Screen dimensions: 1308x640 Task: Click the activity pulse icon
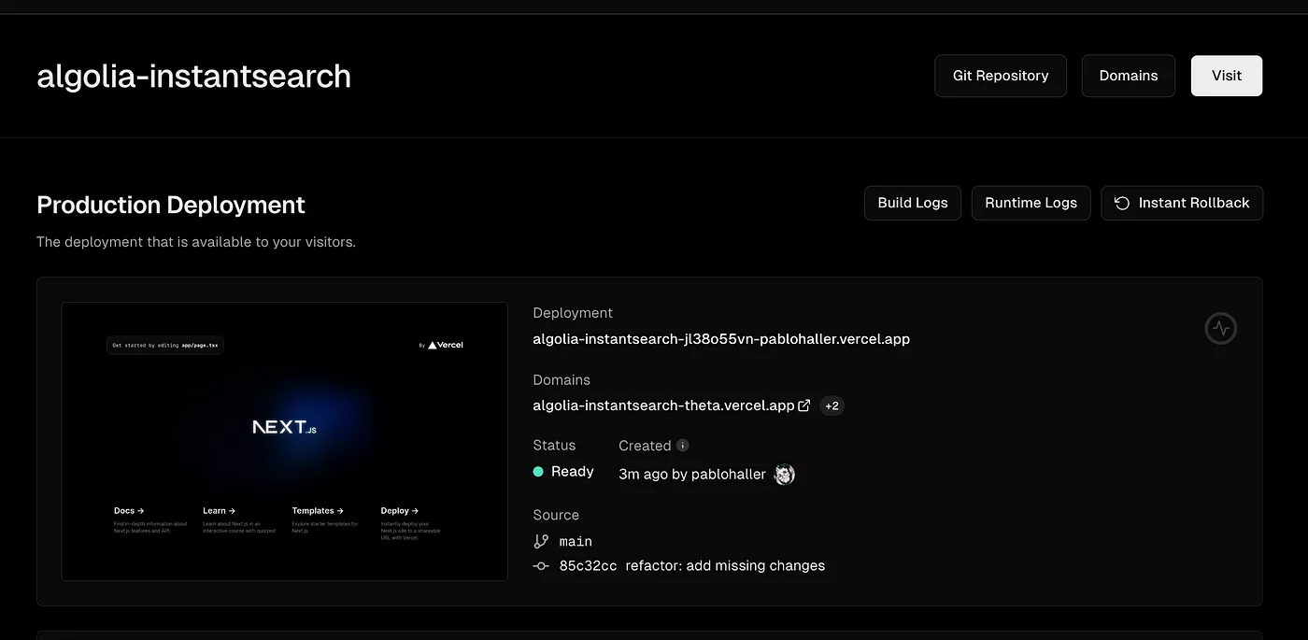[1221, 328]
